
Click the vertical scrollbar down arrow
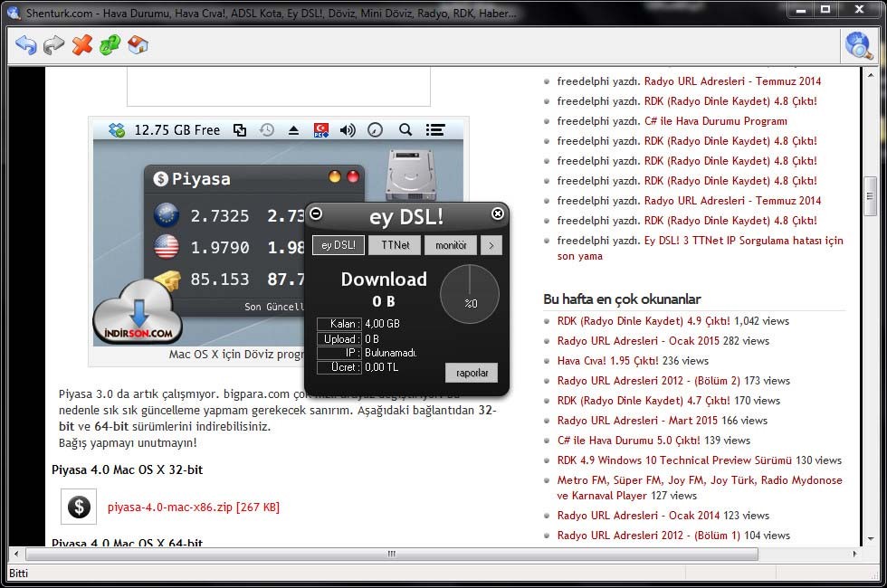870,539
